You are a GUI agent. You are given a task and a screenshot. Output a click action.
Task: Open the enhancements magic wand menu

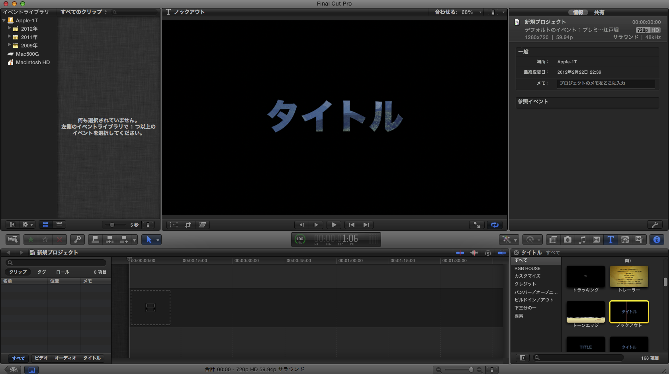pos(509,239)
